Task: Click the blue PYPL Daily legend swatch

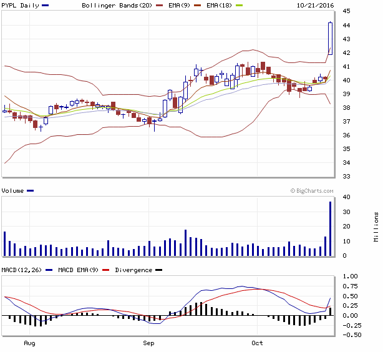Action: 45,6
